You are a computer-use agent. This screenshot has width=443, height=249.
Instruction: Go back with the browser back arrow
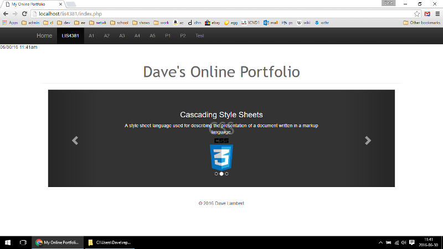pos(6,14)
